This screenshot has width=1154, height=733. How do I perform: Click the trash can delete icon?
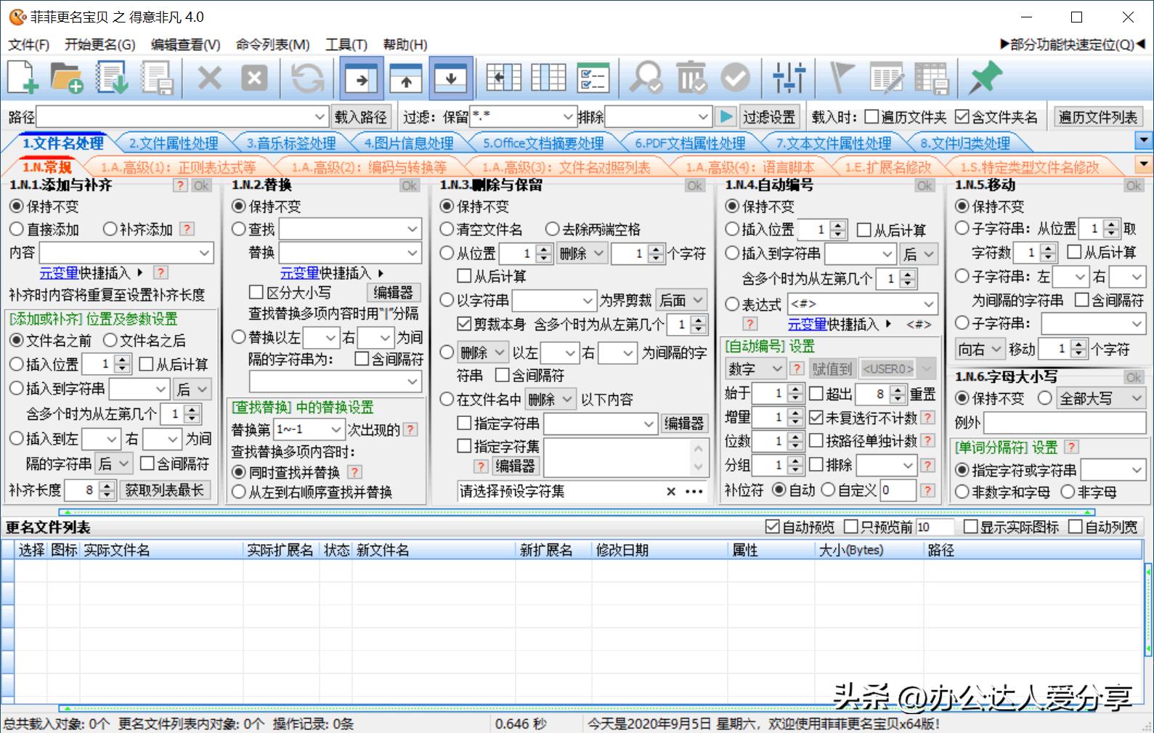(x=691, y=77)
